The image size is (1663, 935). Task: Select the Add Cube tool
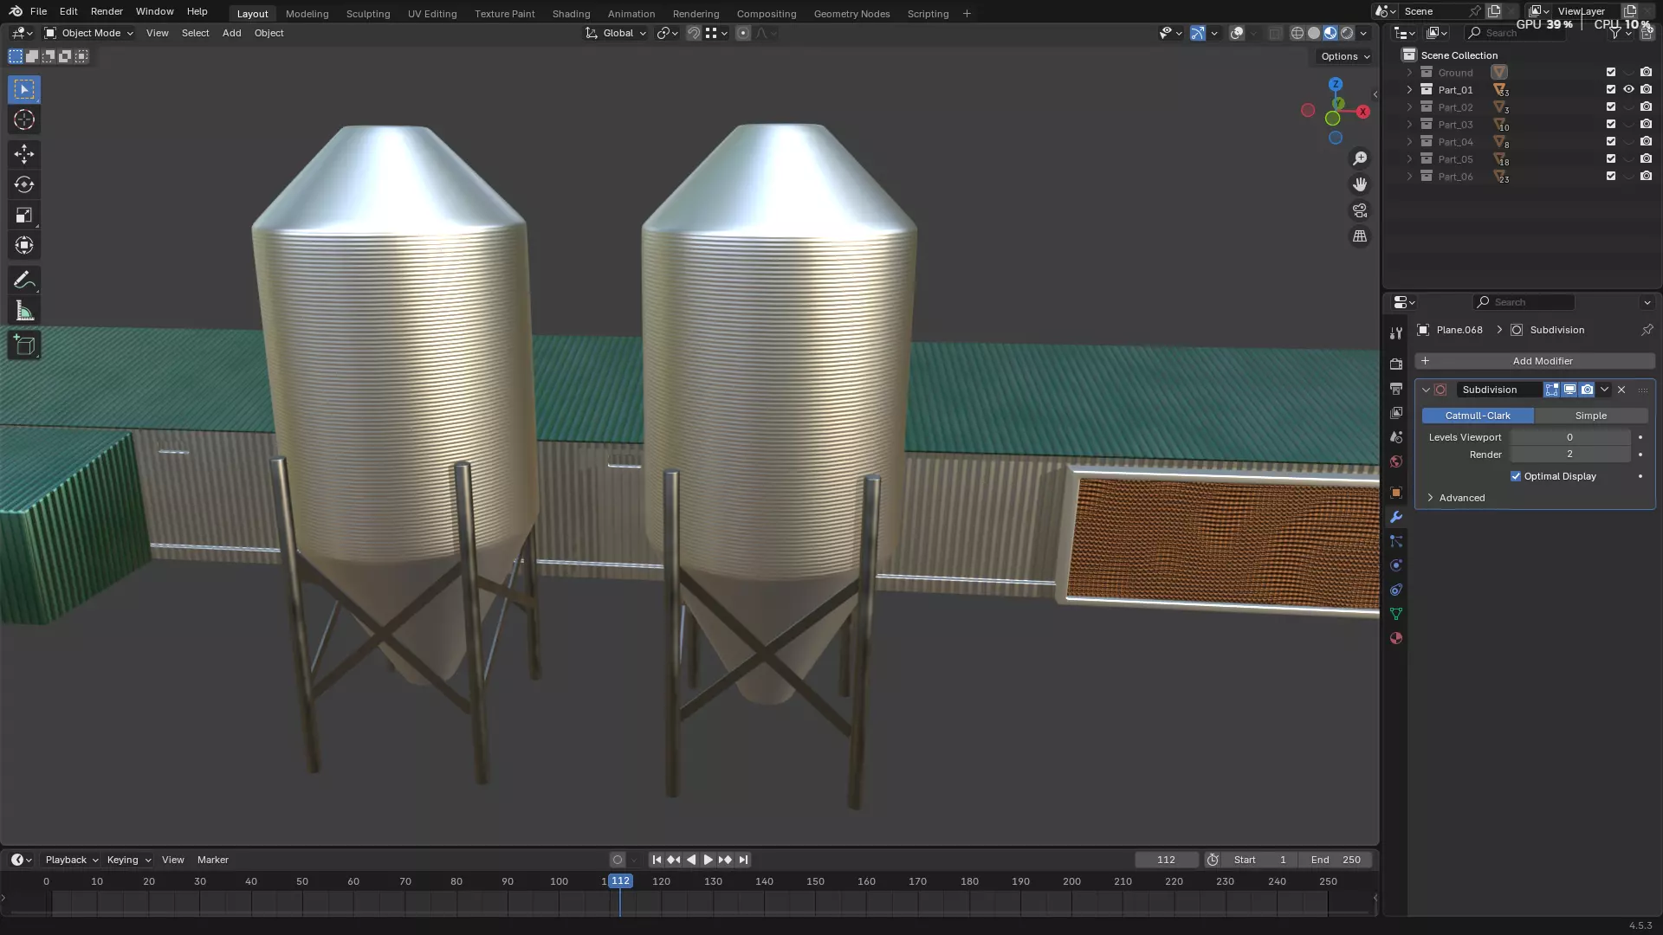coord(24,345)
